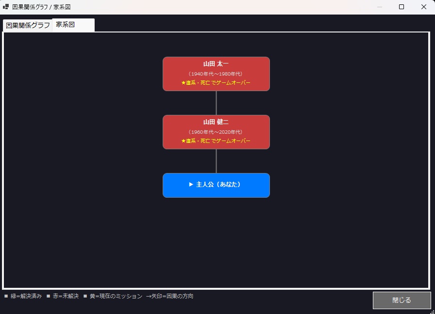Click the (1960年代~2020年代) date text
435x314 pixels.
(x=216, y=132)
